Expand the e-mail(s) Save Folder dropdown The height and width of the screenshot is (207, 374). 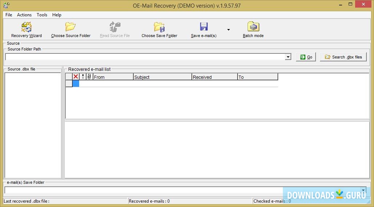click(363, 190)
